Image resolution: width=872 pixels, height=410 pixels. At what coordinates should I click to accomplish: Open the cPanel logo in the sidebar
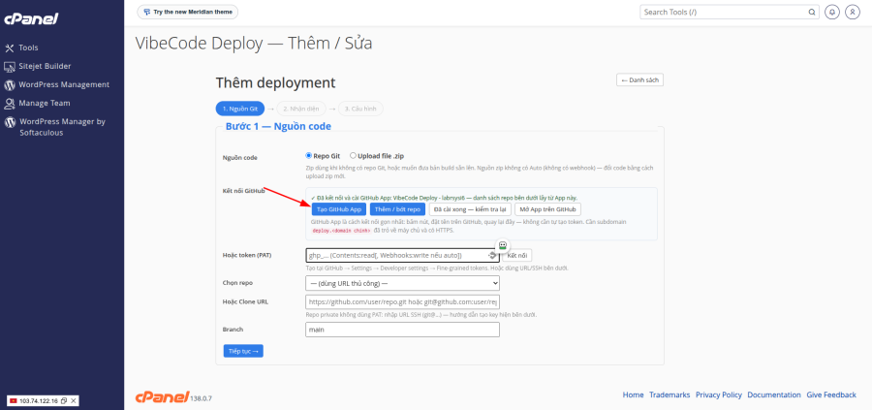coord(31,19)
